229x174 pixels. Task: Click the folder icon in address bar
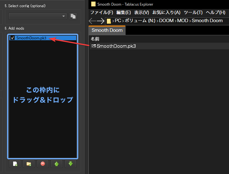point(109,21)
